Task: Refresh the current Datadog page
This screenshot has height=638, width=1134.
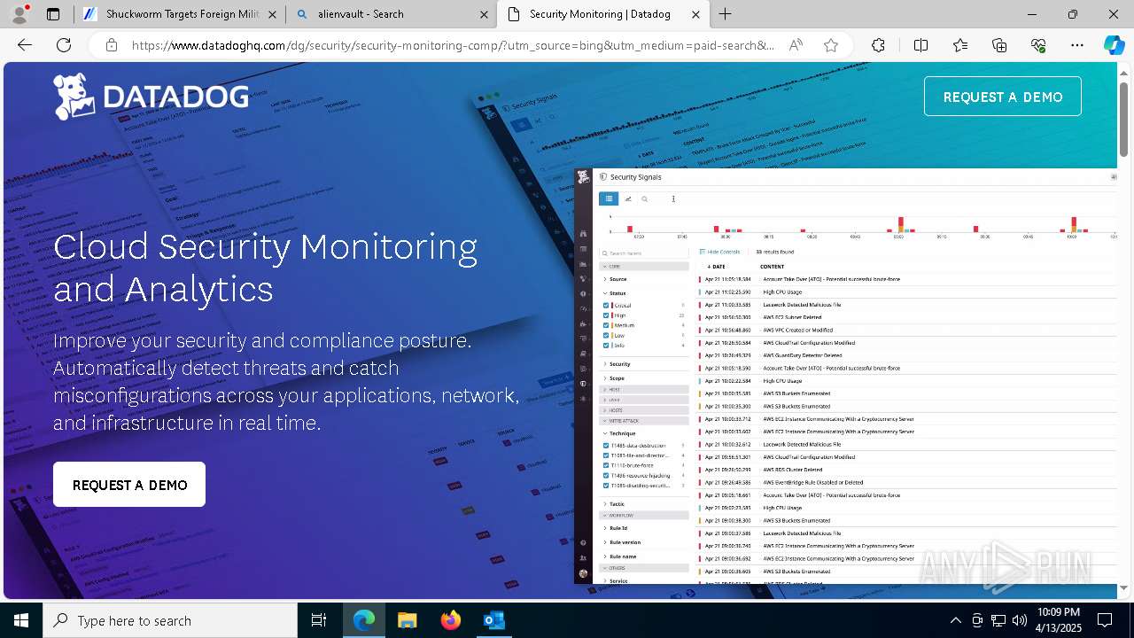Action: tap(64, 45)
